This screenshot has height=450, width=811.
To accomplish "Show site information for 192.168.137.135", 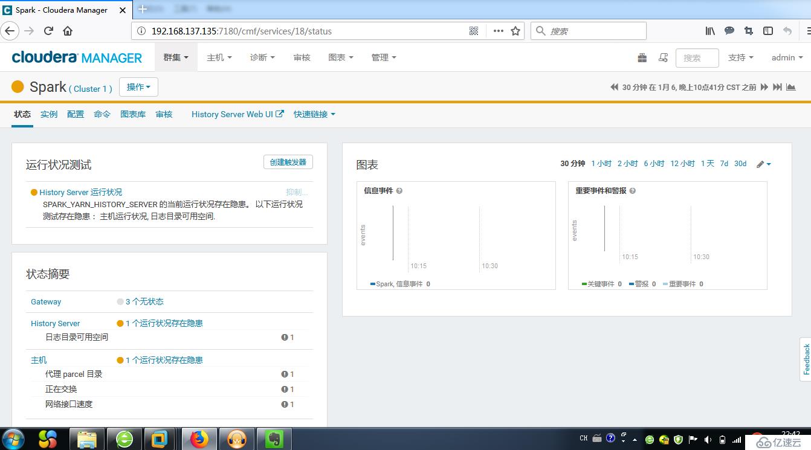I will [141, 31].
